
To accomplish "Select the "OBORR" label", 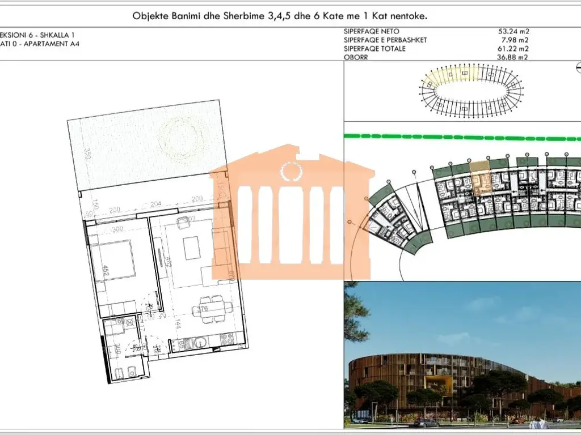I will point(356,57).
